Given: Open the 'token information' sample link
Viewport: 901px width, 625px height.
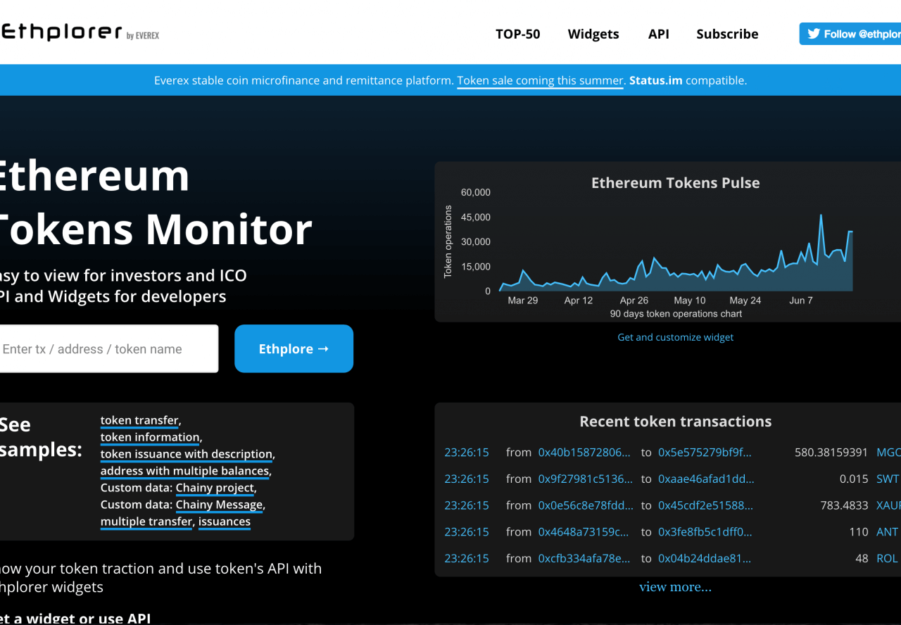Looking at the screenshot, I should pos(150,437).
